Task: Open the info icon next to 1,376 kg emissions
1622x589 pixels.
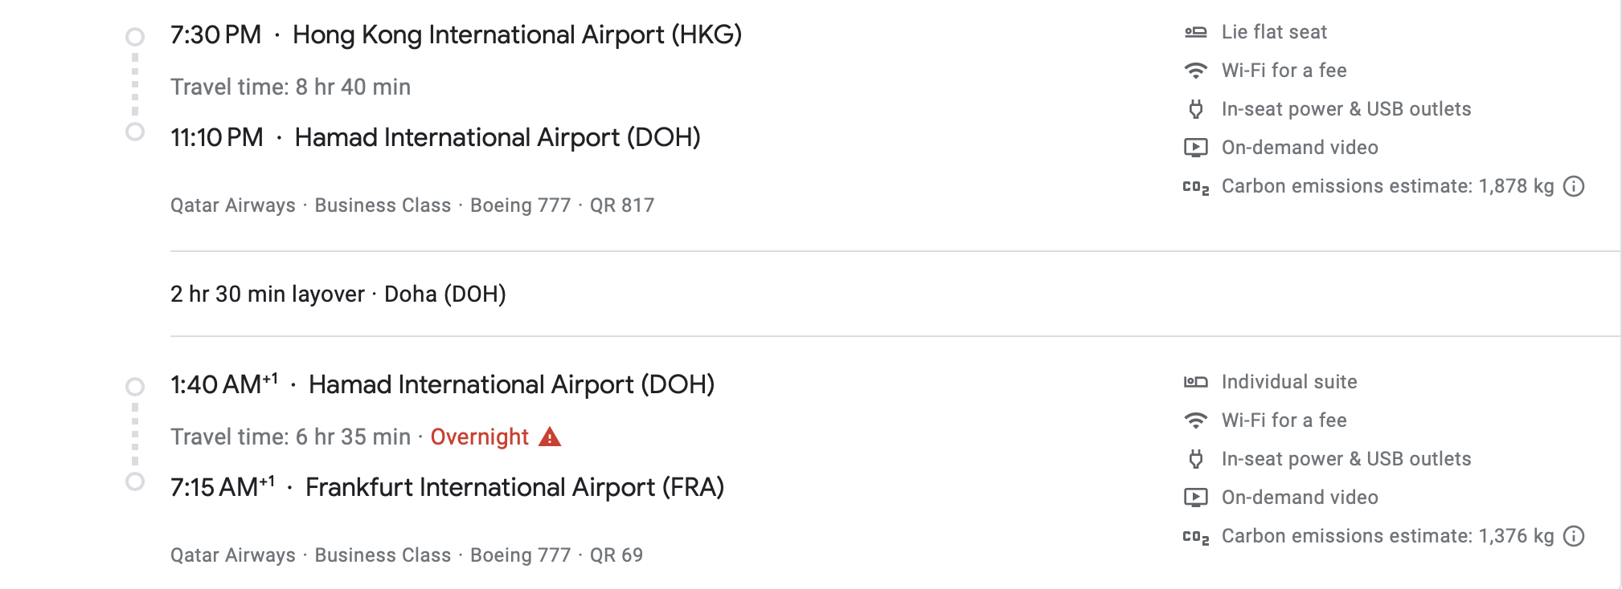Action: (x=1574, y=536)
